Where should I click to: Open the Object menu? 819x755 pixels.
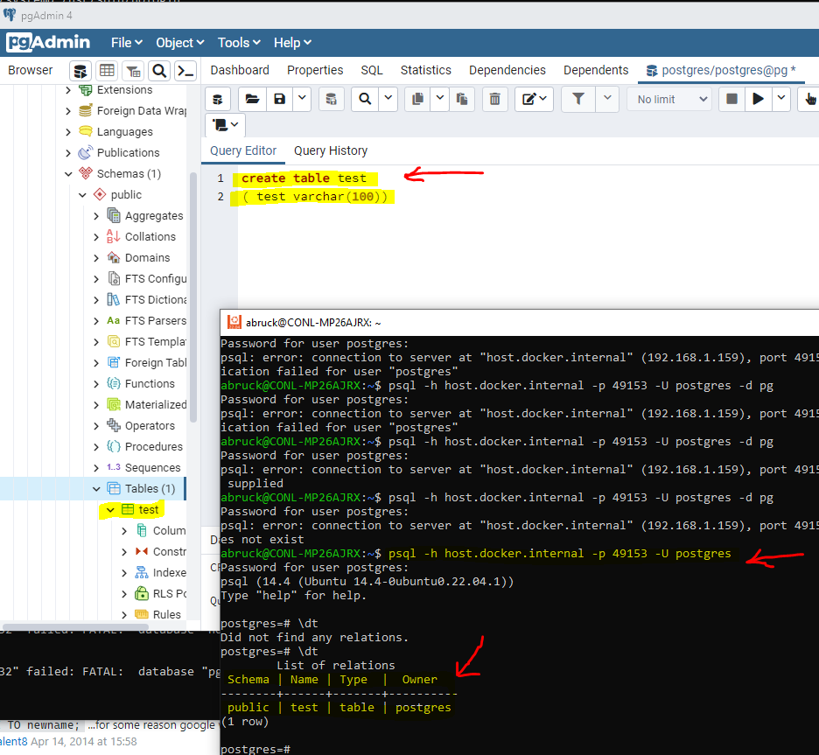coord(179,43)
